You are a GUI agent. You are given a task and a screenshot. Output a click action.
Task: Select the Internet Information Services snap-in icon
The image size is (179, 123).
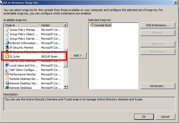pyautogui.click(x=7, y=43)
